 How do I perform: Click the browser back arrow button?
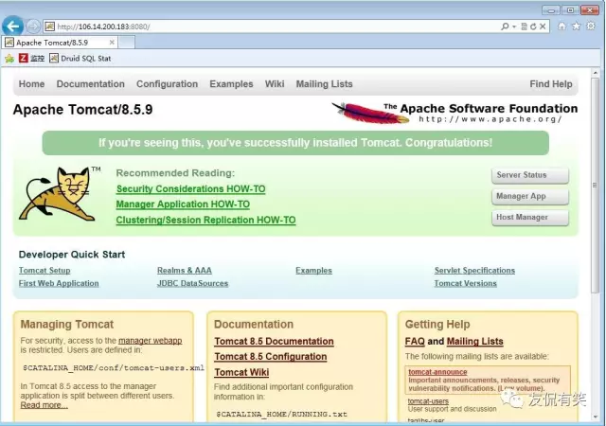[x=12, y=27]
